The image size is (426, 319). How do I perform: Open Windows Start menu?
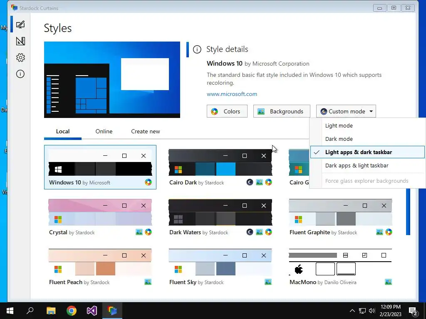[10, 311]
